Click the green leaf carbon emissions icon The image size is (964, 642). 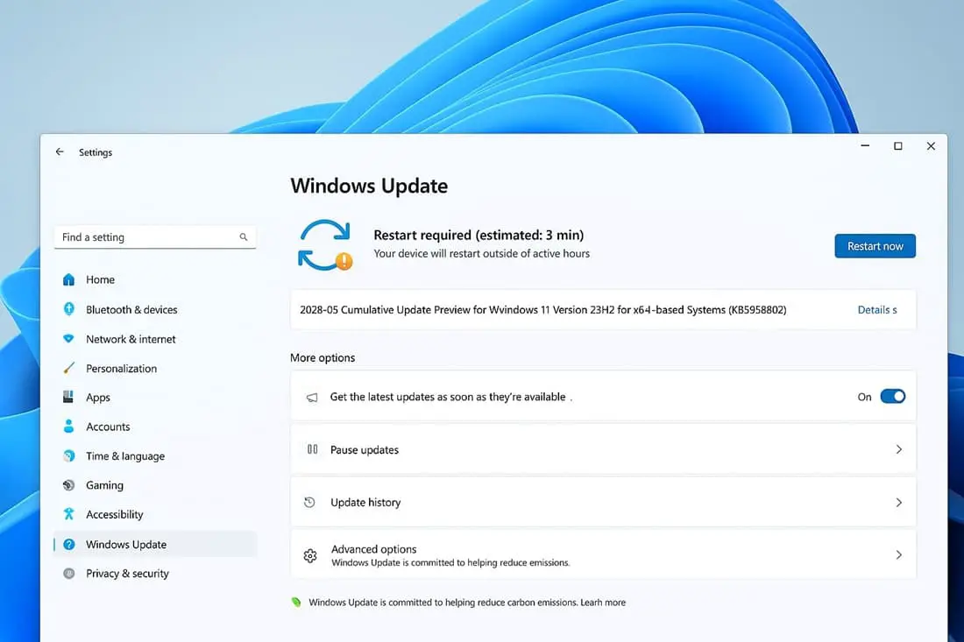coord(296,602)
